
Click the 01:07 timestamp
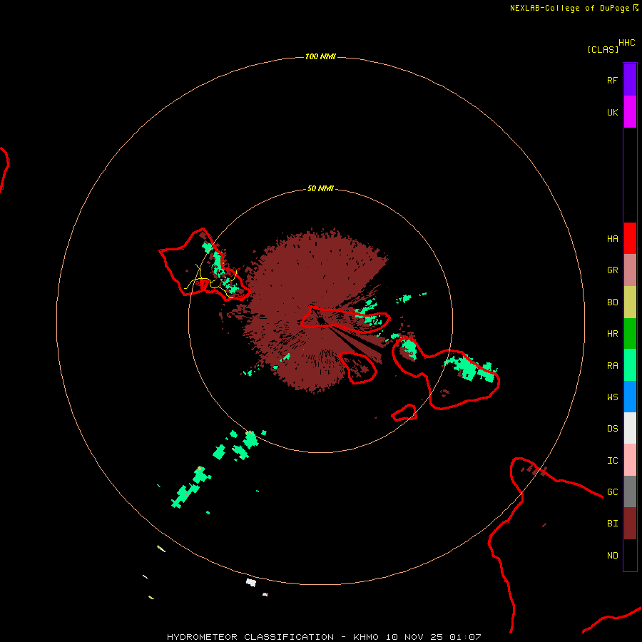[x=465, y=637]
